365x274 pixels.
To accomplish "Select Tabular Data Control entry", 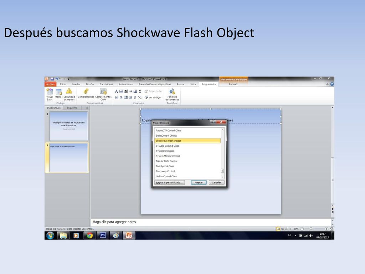I will click(x=187, y=161).
